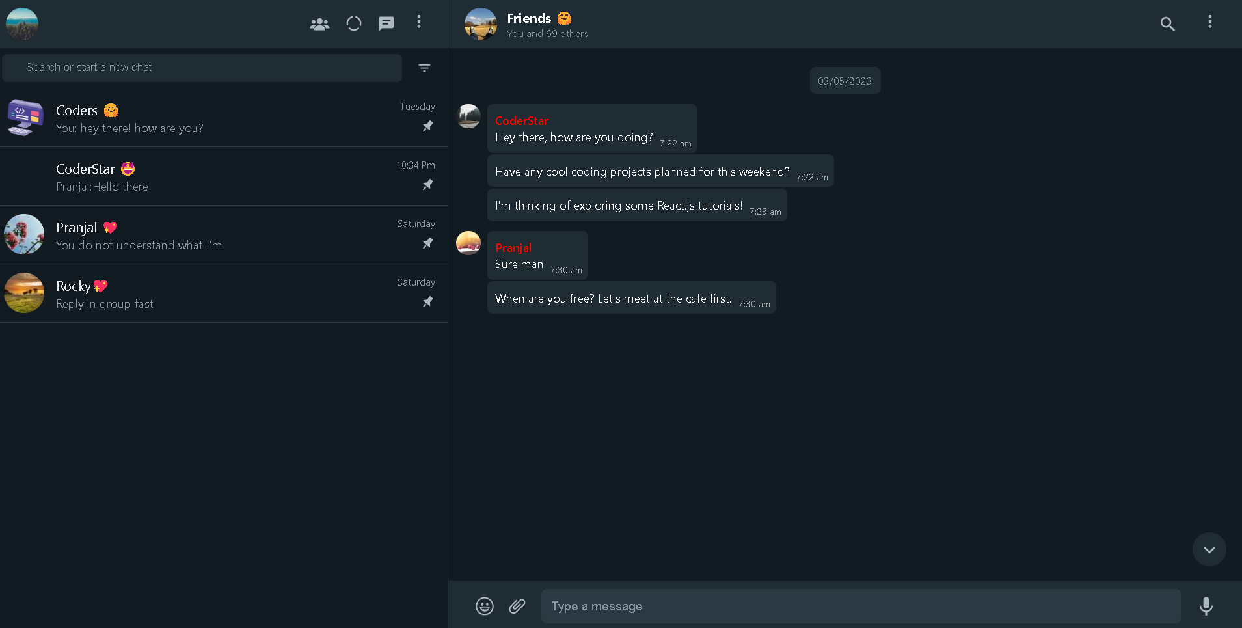The height and width of the screenshot is (628, 1242).
Task: Click the Friends group header name
Action: click(x=529, y=18)
